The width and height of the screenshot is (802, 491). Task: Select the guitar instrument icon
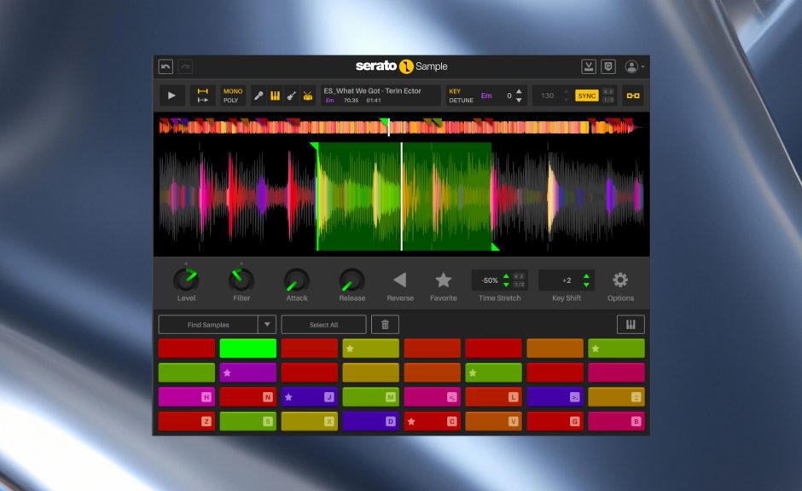[x=291, y=95]
